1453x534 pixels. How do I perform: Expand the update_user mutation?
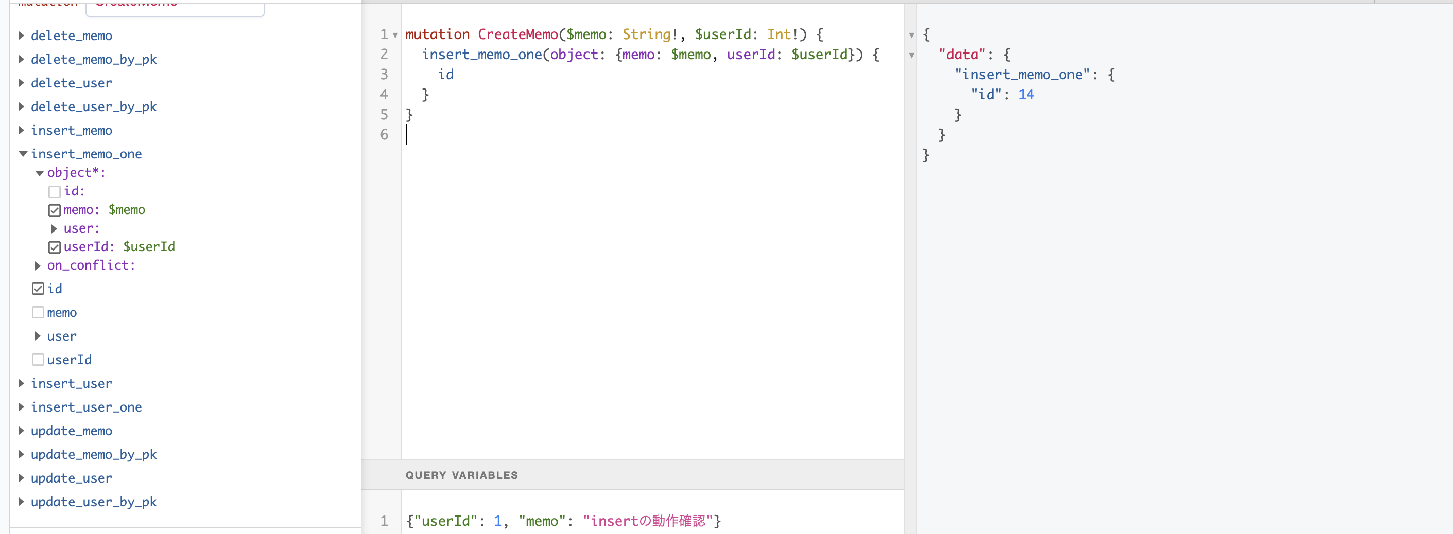[x=22, y=478]
